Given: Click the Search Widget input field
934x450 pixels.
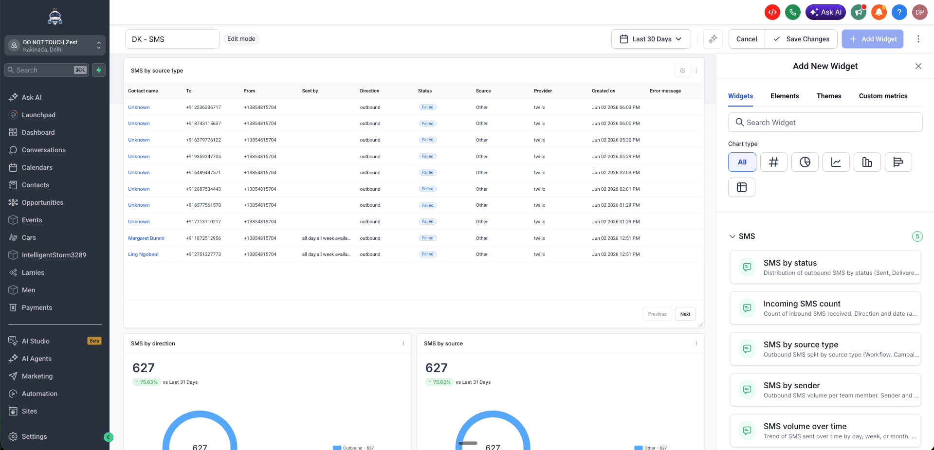Looking at the screenshot, I should [825, 122].
